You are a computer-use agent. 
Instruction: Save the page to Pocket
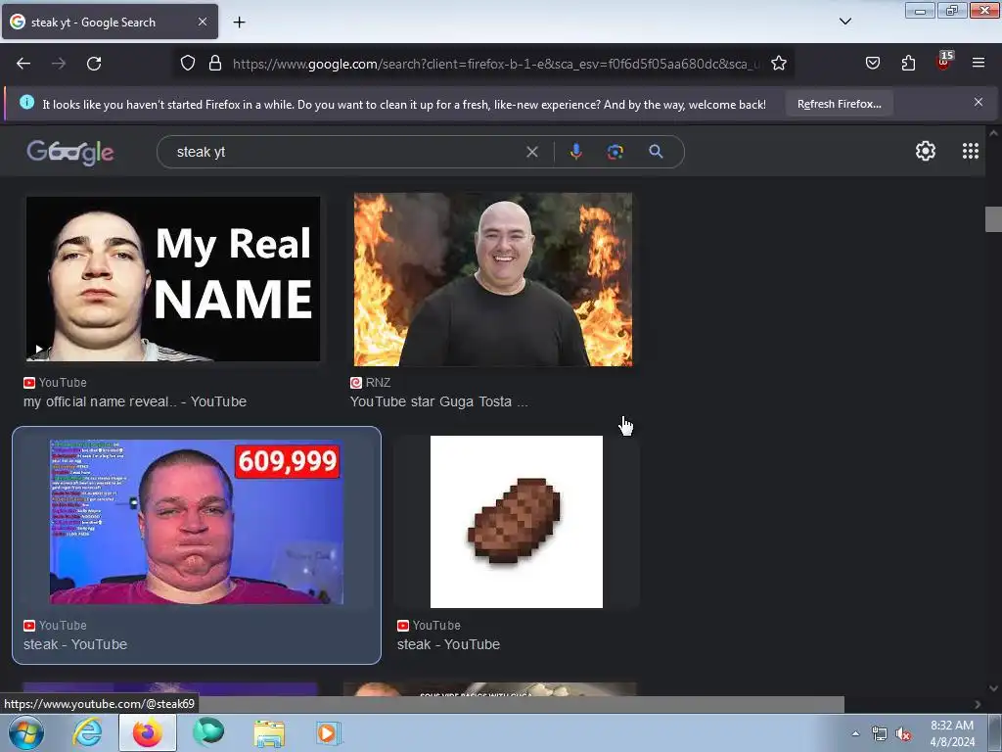872,64
